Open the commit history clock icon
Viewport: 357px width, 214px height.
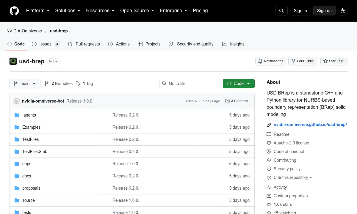pos(228,101)
